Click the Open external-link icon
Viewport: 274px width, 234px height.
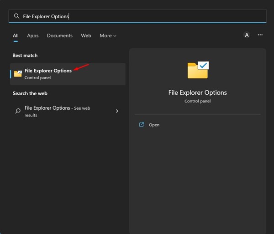pos(142,125)
